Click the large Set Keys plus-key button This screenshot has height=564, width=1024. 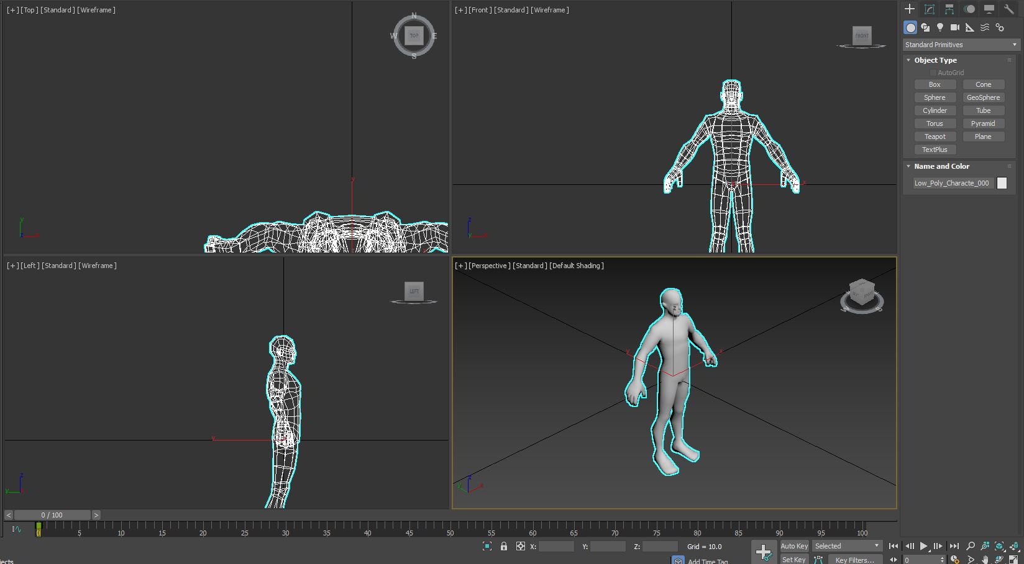(x=764, y=552)
